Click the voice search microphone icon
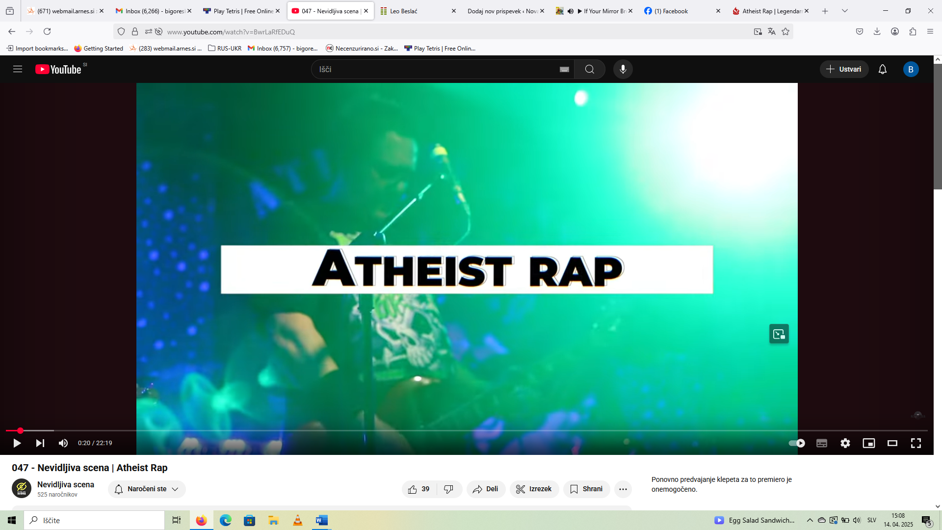The image size is (942, 530). coord(623,69)
